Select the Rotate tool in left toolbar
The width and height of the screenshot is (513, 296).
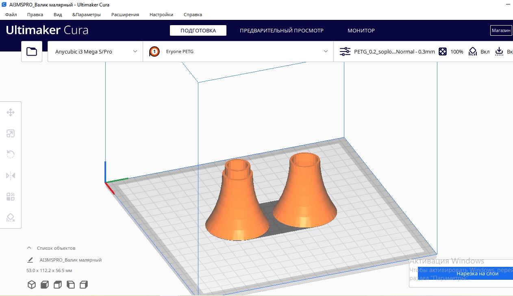(11, 154)
